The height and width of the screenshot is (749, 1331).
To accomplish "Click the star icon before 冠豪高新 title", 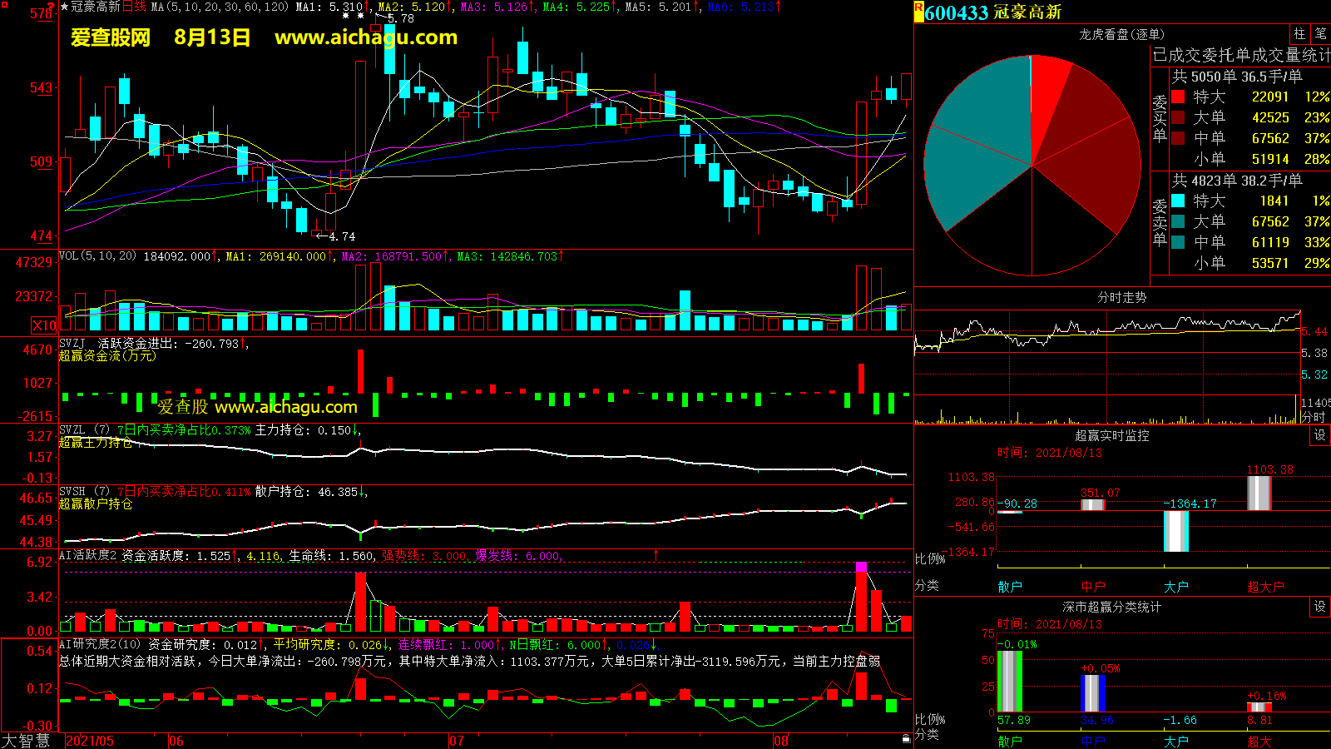I will click(65, 7).
